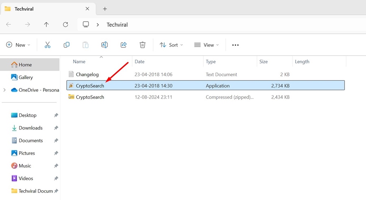The height and width of the screenshot is (200, 366).
Task: Open the New dropdown menu
Action: (x=18, y=45)
